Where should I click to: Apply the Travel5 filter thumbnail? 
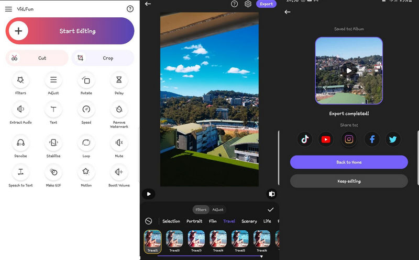pos(240,239)
